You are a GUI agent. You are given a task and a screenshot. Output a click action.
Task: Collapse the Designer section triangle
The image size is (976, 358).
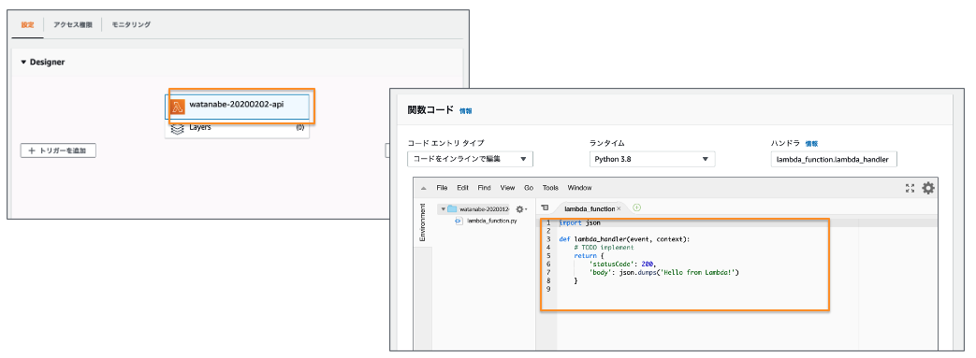tap(23, 62)
